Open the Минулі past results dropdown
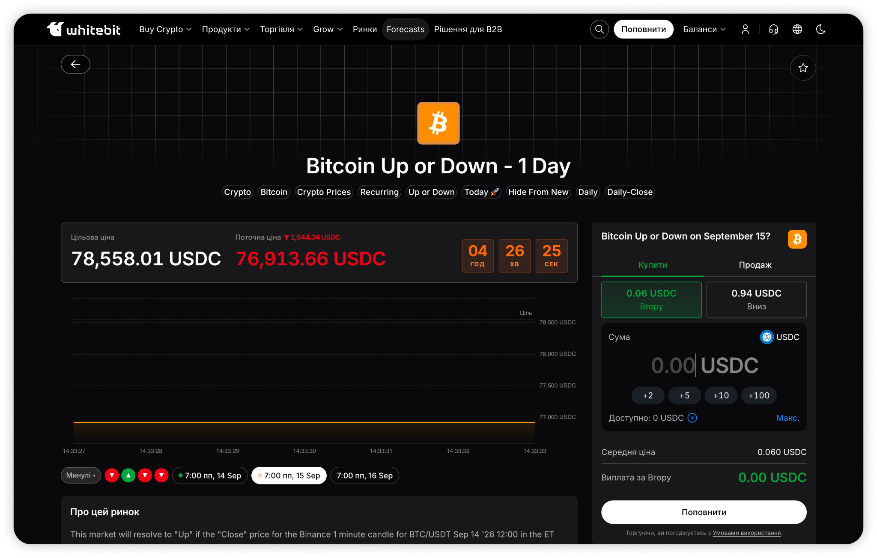877x558 pixels. 81,475
